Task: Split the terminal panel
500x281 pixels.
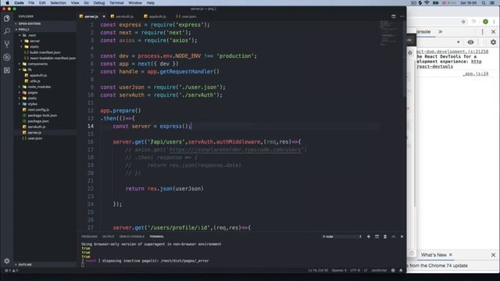Action: click(377, 237)
